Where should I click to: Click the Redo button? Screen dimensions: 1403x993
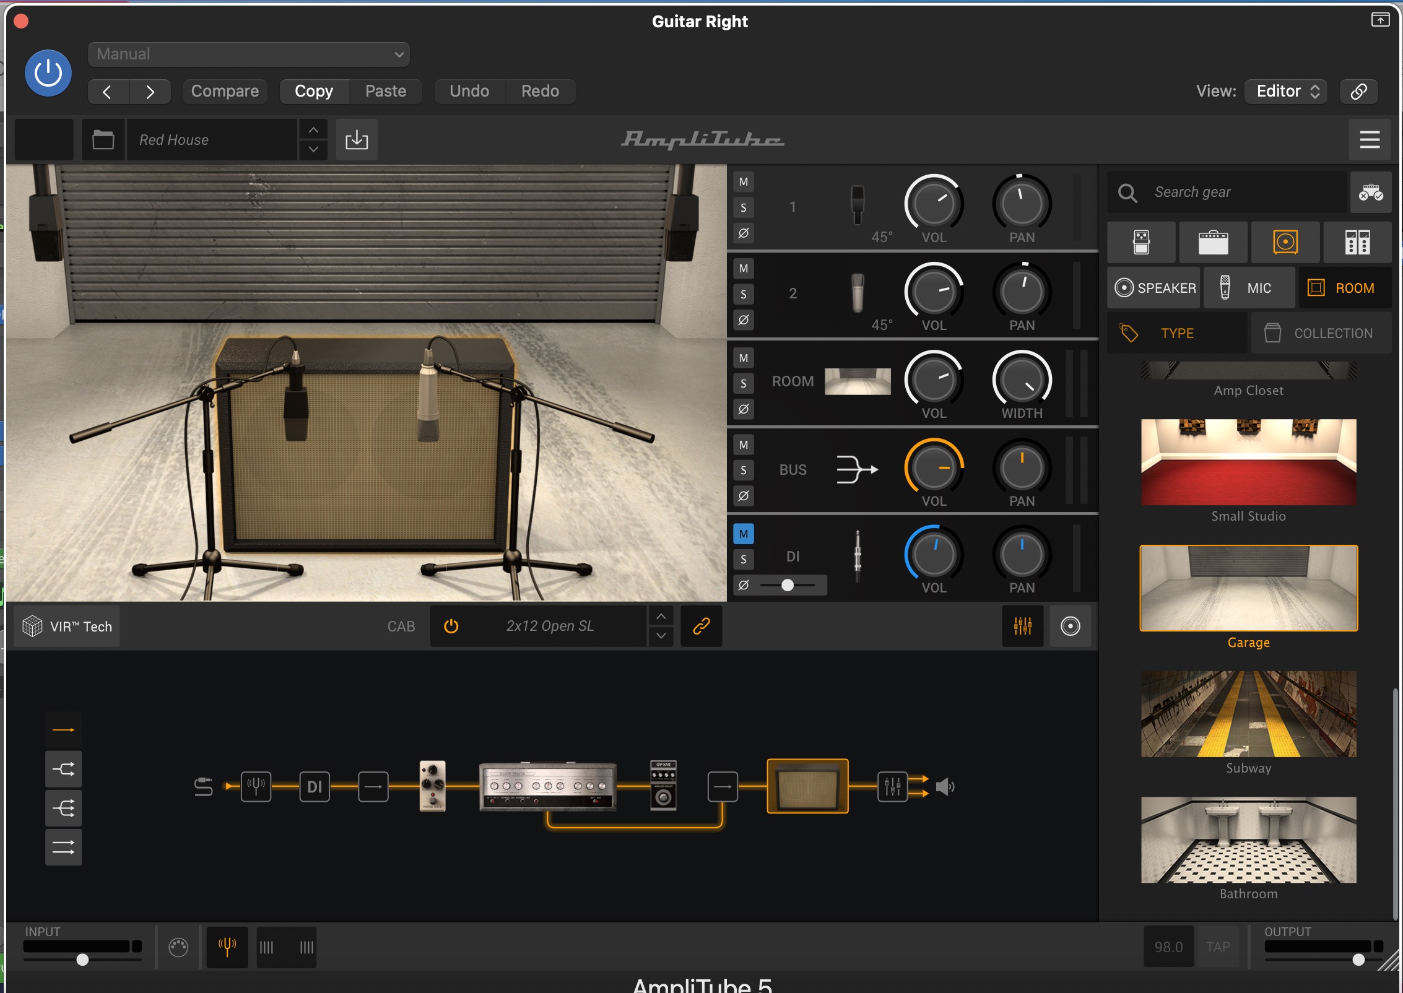[x=540, y=92]
